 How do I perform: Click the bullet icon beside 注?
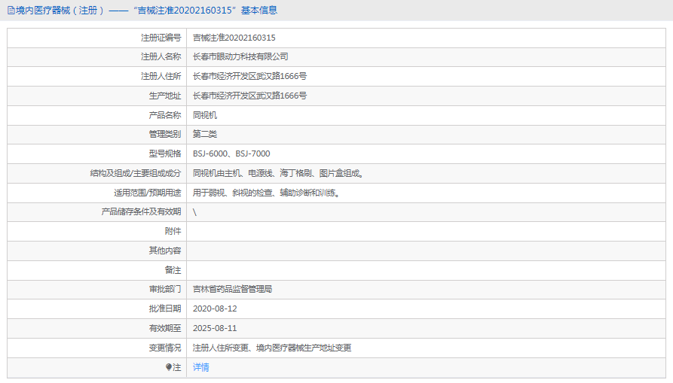[x=169, y=367]
